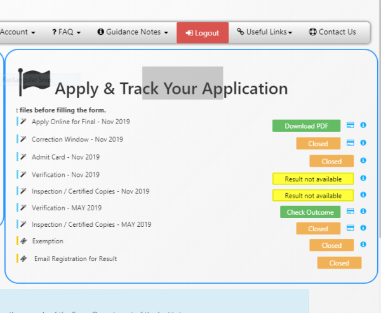Select Email Registration for Result item
Viewport: 381px width, 313px height.
pyautogui.click(x=75, y=259)
